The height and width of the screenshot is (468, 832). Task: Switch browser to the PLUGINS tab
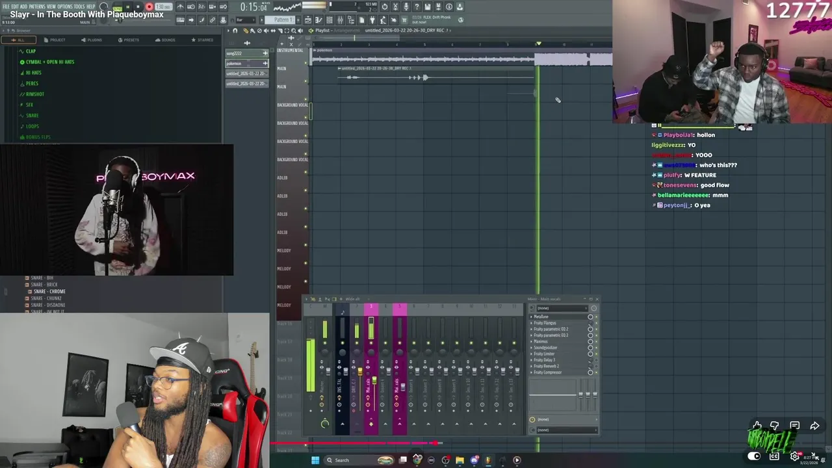92,40
